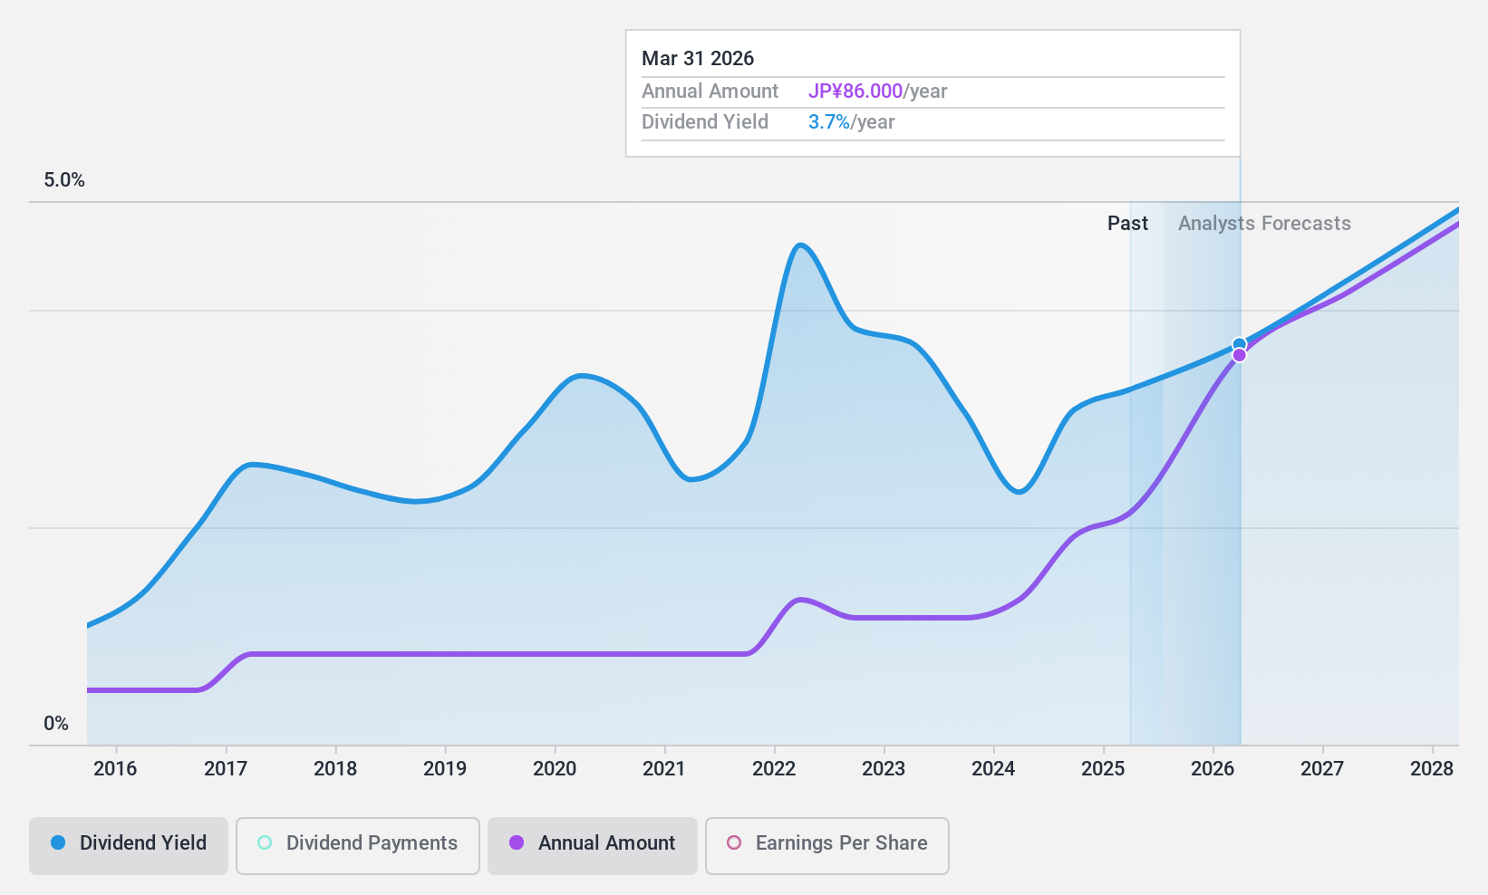Click the 2022 x-axis label
This screenshot has height=895, width=1488.
point(774,769)
